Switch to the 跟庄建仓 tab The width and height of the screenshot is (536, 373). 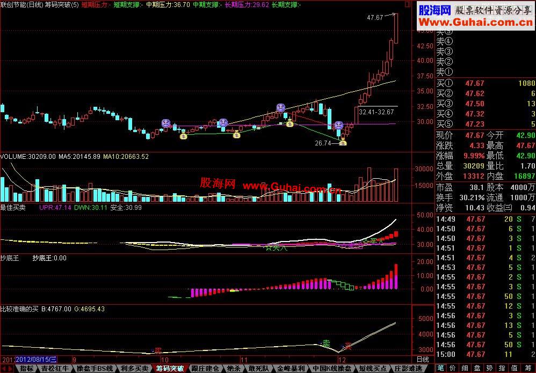click(x=205, y=369)
